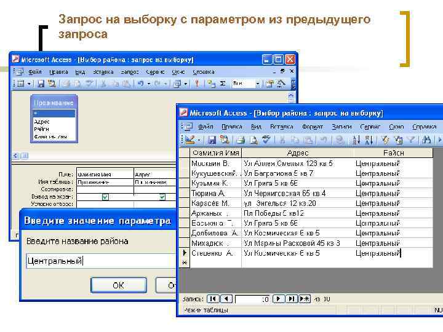Open the View dropdown arrow in datasheet toolbar
This screenshot has width=443, height=332.
coord(199,140)
